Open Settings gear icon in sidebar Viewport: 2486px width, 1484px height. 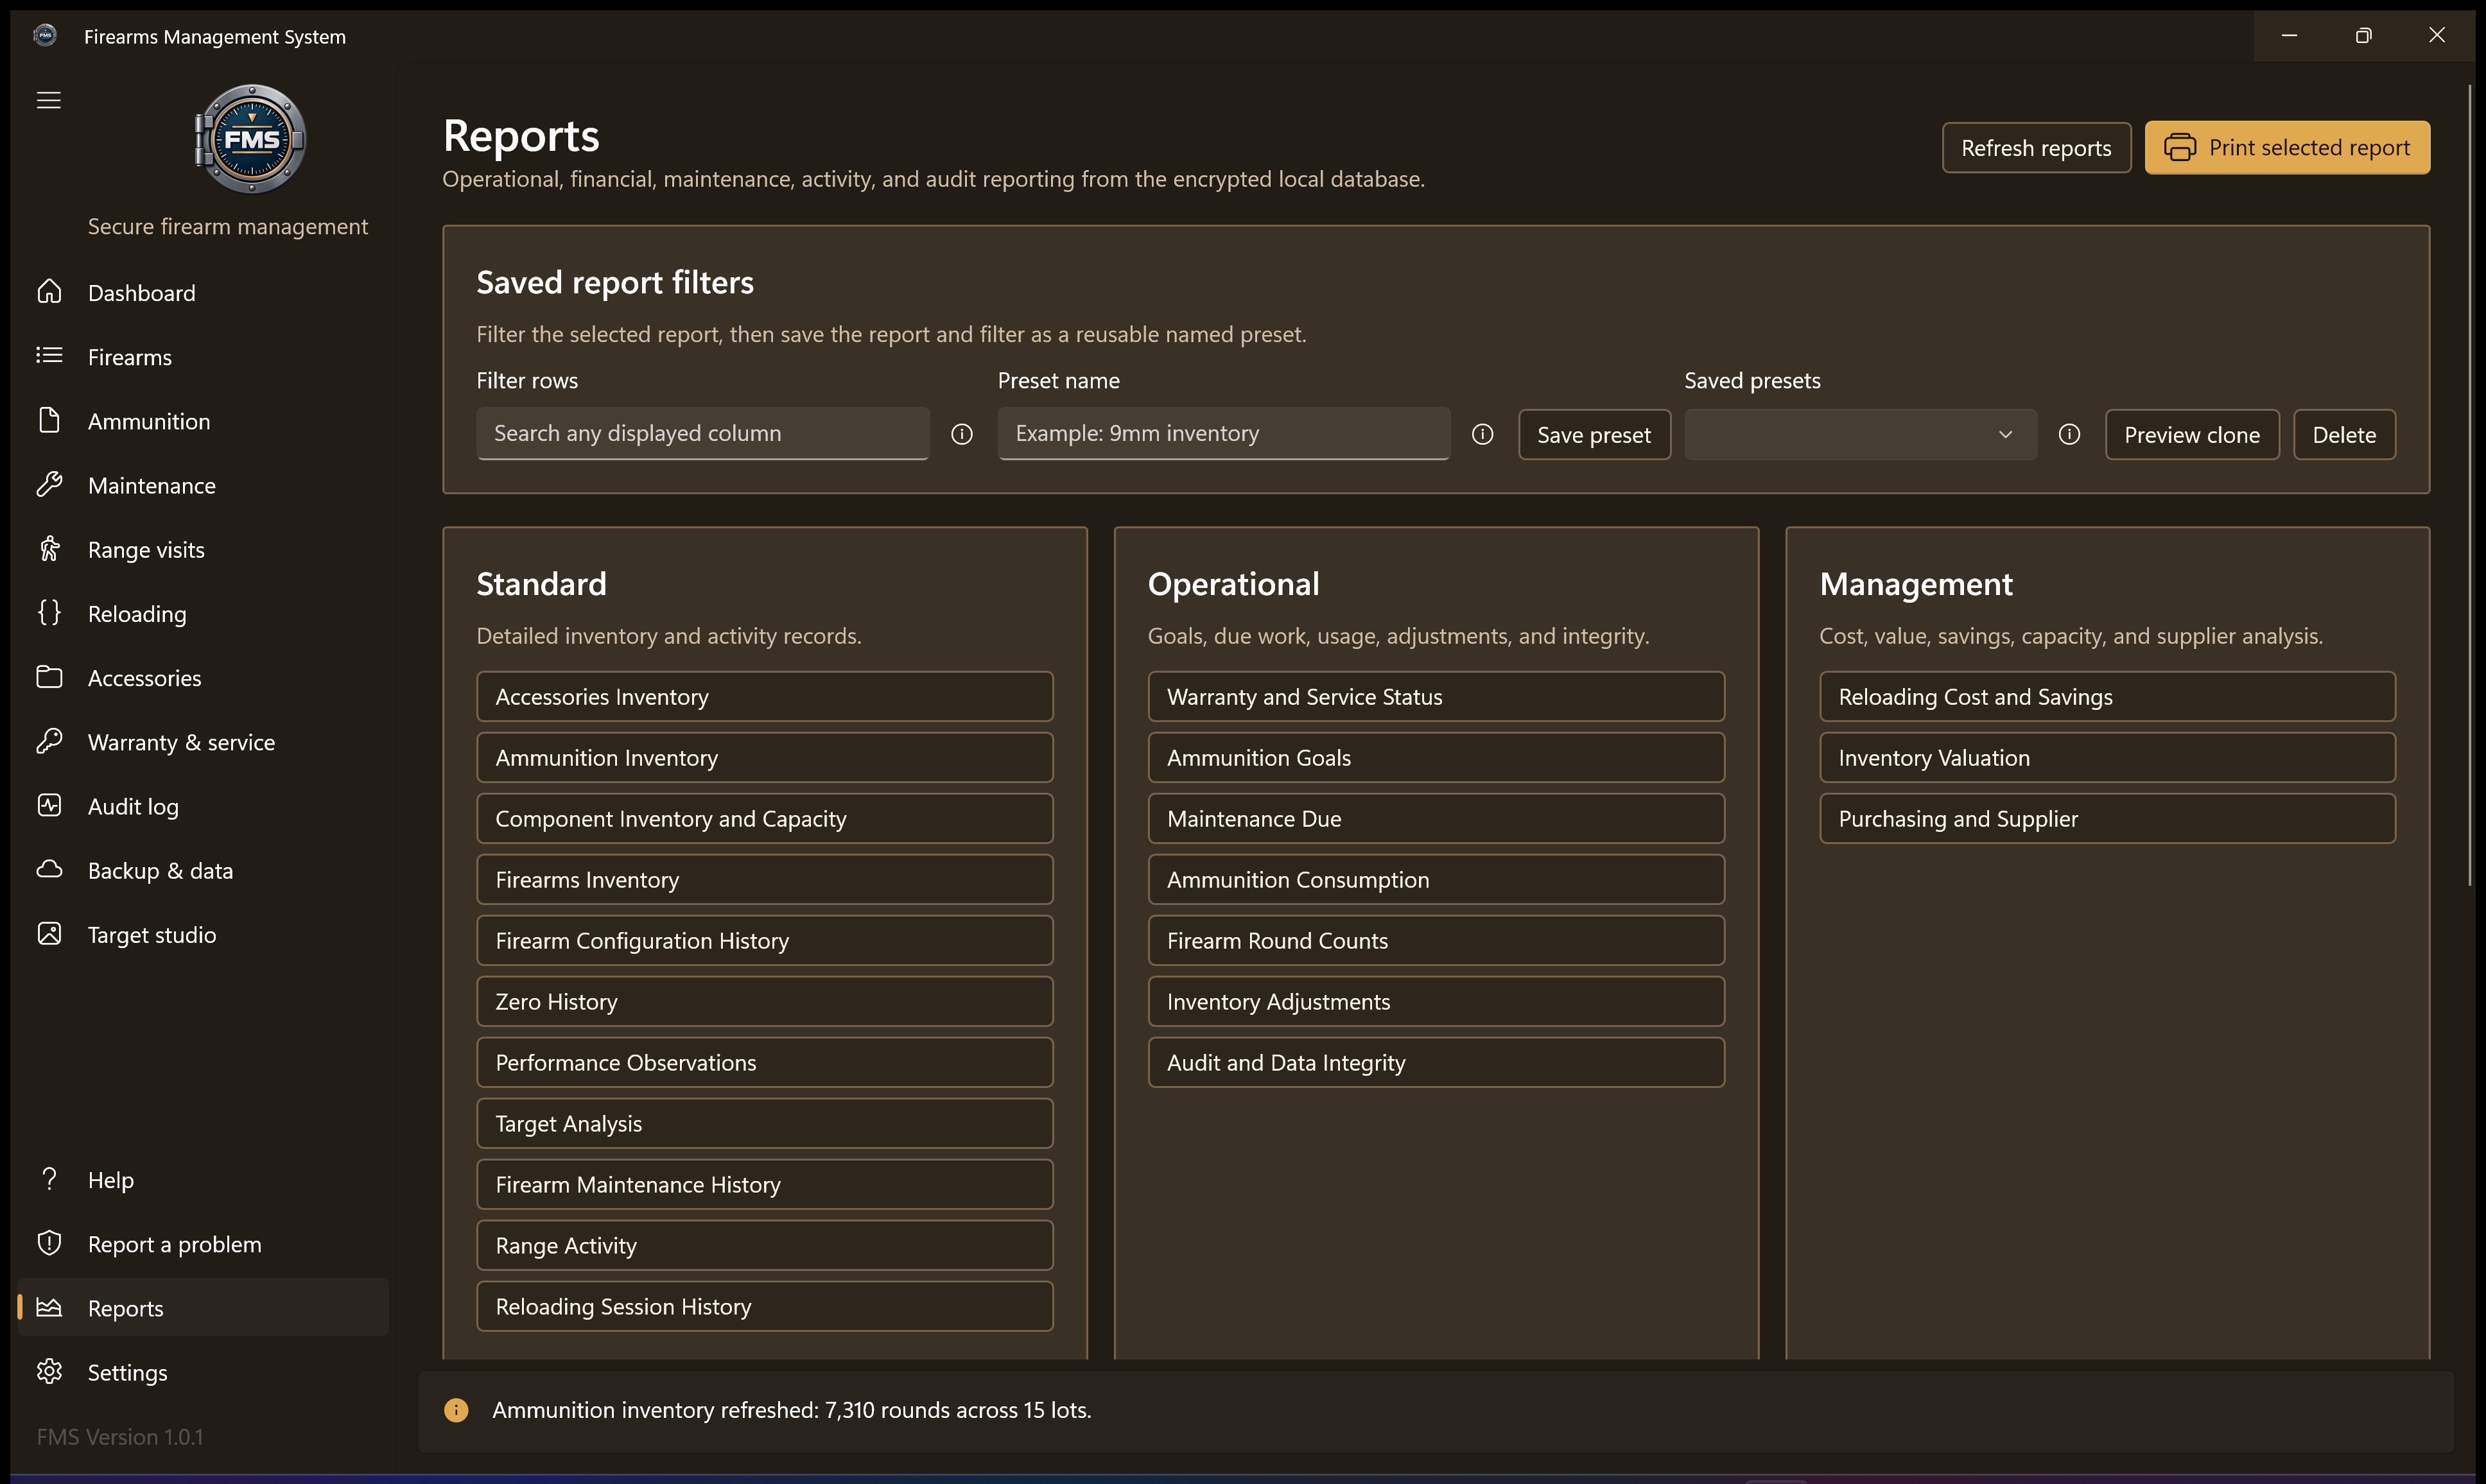(x=49, y=1371)
